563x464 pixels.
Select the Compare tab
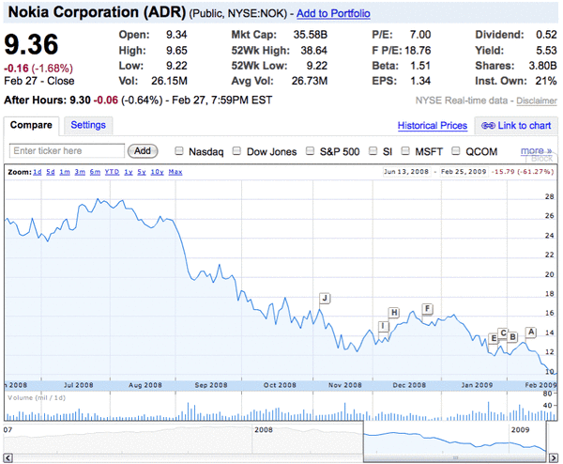tap(31, 125)
